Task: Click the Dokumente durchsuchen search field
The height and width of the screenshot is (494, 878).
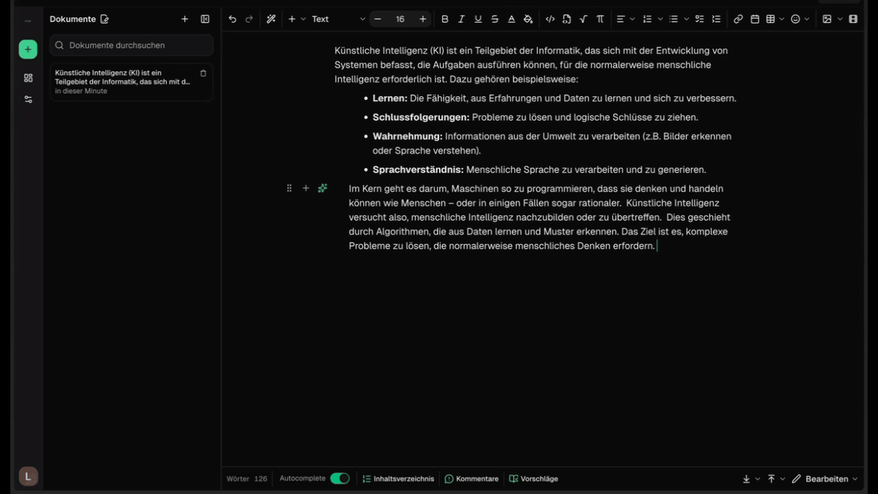Action: point(132,45)
